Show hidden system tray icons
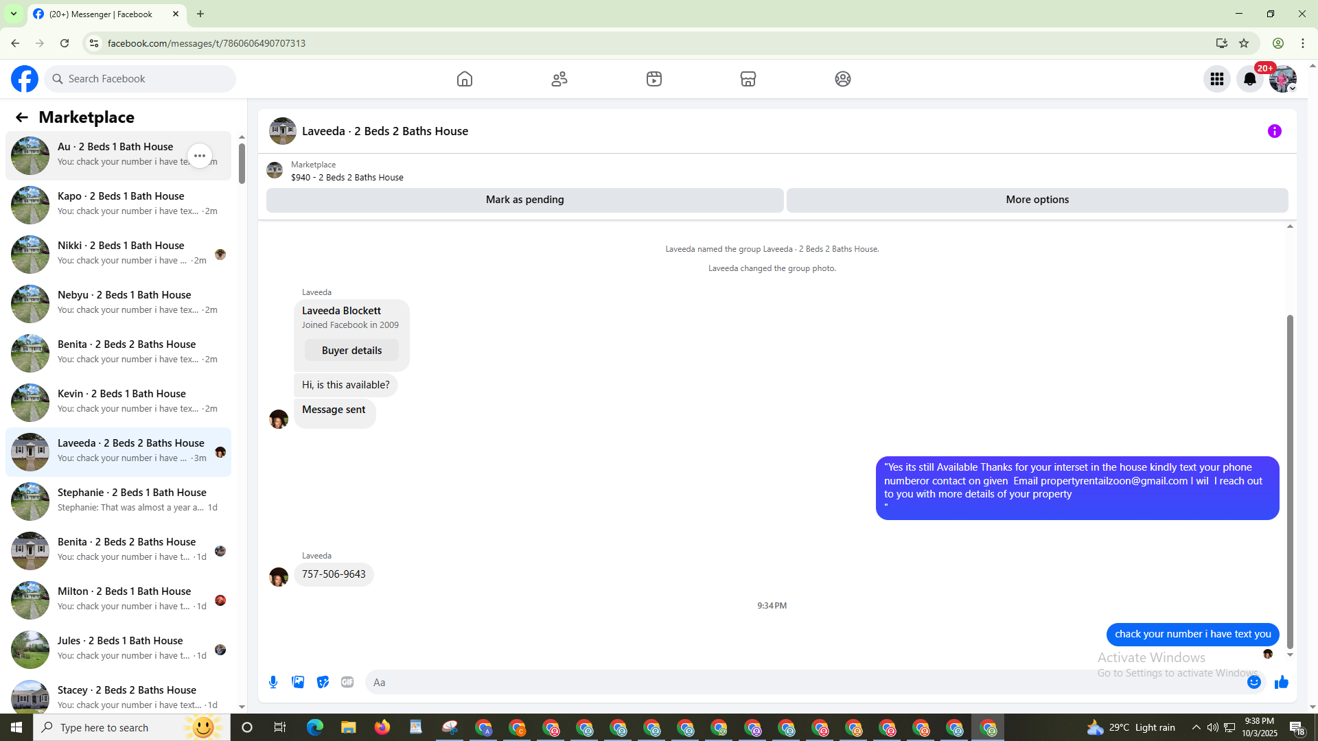 [x=1196, y=727]
